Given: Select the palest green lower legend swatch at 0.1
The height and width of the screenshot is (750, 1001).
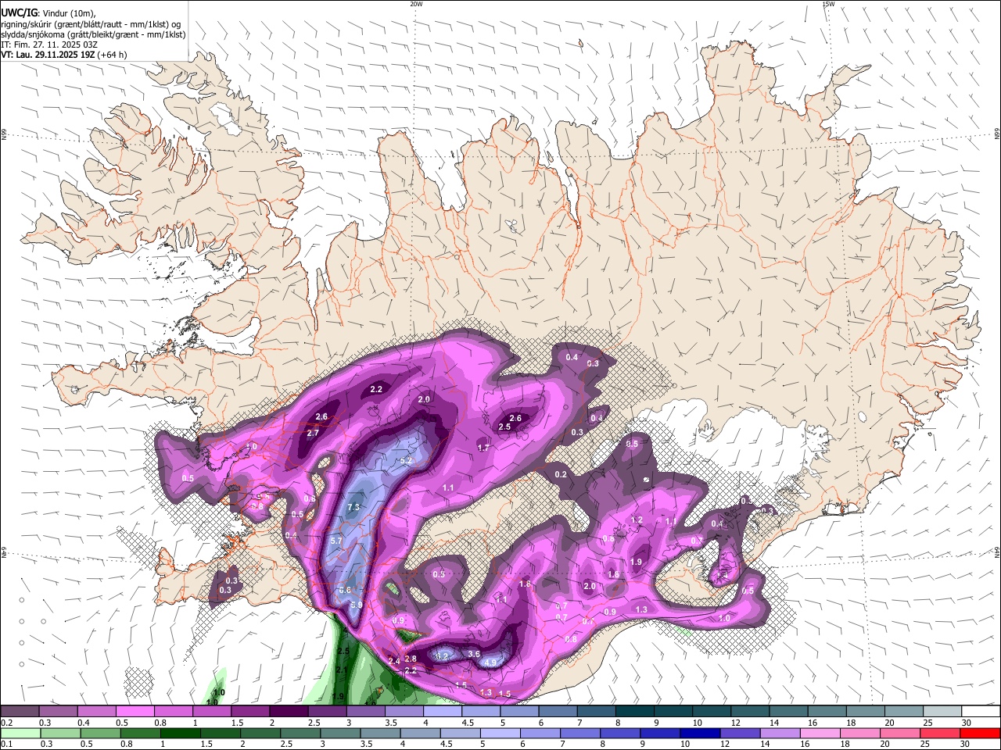Looking at the screenshot, I should (x=20, y=734).
